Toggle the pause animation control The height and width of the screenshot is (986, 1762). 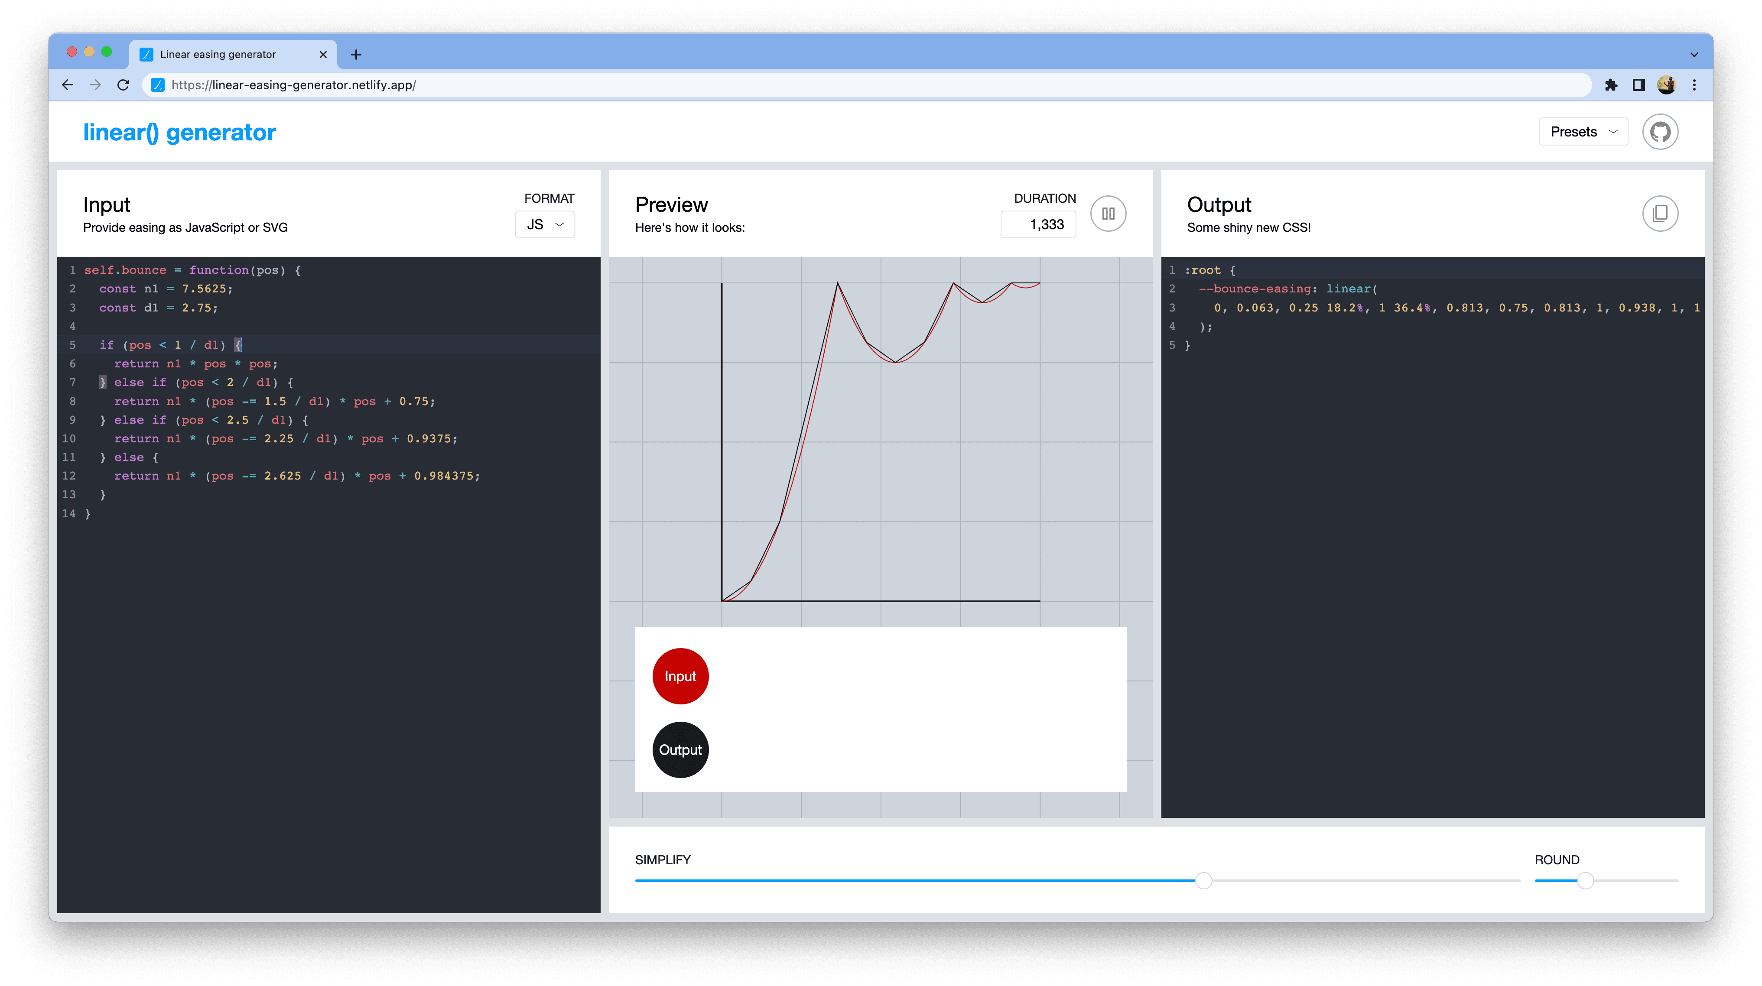click(1109, 213)
